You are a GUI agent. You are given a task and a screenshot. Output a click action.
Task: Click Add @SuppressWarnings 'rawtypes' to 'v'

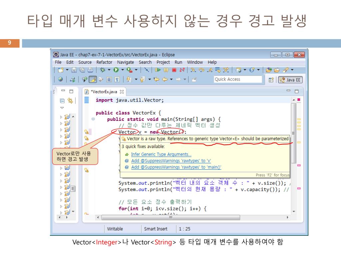click(x=171, y=161)
